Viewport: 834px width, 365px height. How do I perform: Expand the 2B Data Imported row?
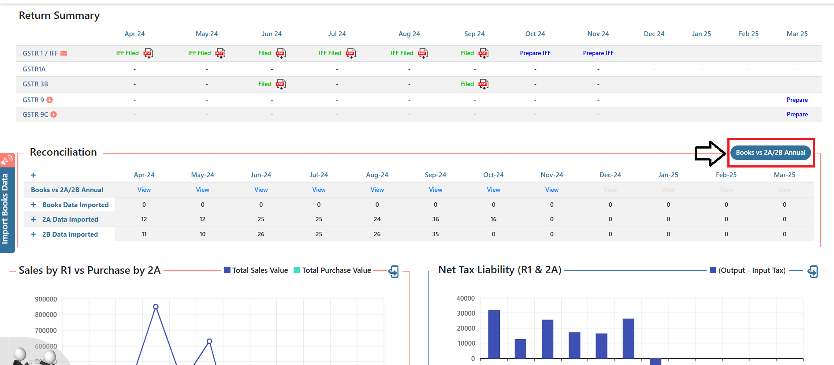(33, 235)
